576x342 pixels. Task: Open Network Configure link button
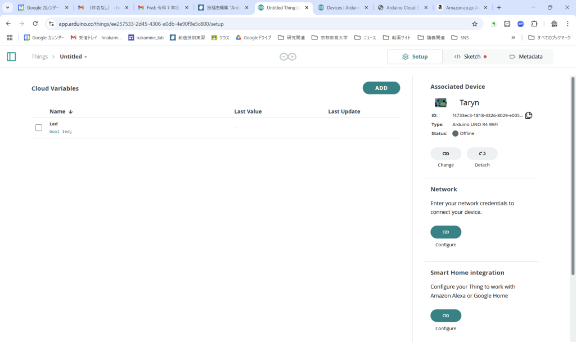[x=445, y=232]
